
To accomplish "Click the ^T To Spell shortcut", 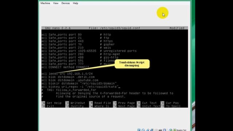I will pos(170,106).
